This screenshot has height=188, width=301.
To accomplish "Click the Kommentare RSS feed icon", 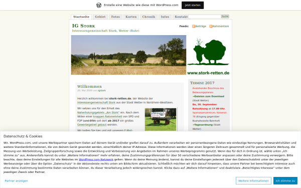I will 211,26.
